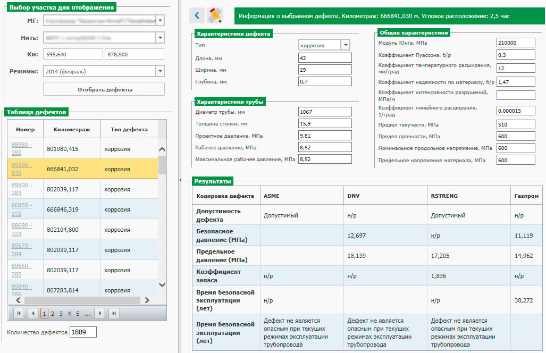
Task: Click RSTRENG safety factor value 1,836
Action: point(439,276)
